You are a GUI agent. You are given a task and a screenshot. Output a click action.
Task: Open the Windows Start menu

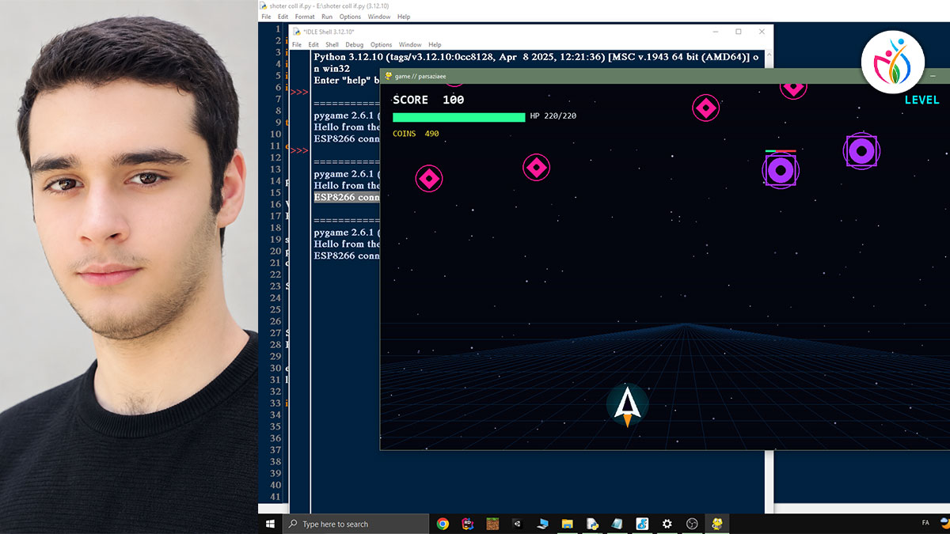(270, 524)
